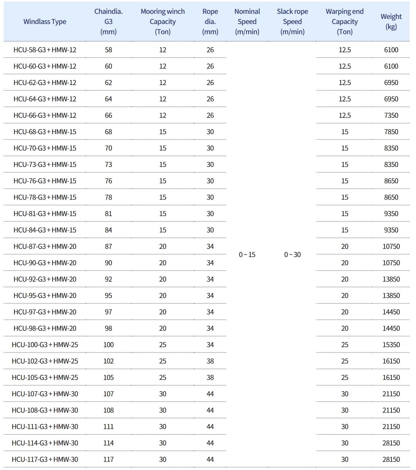The image size is (416, 470).
Task: Click mooring capacity 30 in HCU-111 row
Action: (163, 427)
